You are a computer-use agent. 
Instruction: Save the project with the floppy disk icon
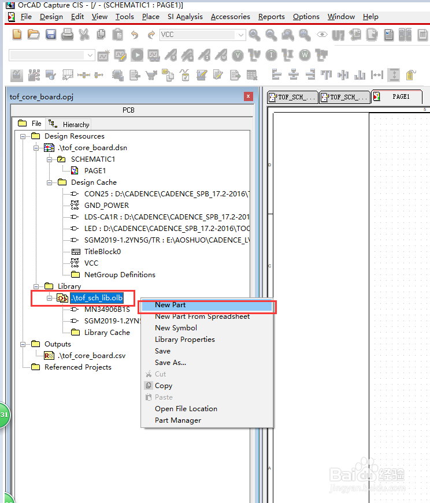tap(51, 34)
